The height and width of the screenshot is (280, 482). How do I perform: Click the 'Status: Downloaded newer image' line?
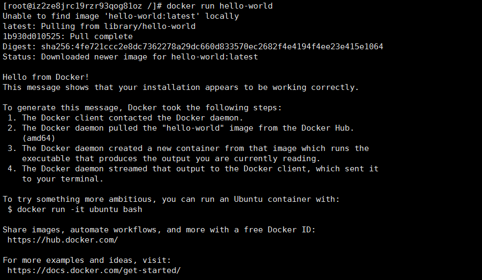pos(130,57)
